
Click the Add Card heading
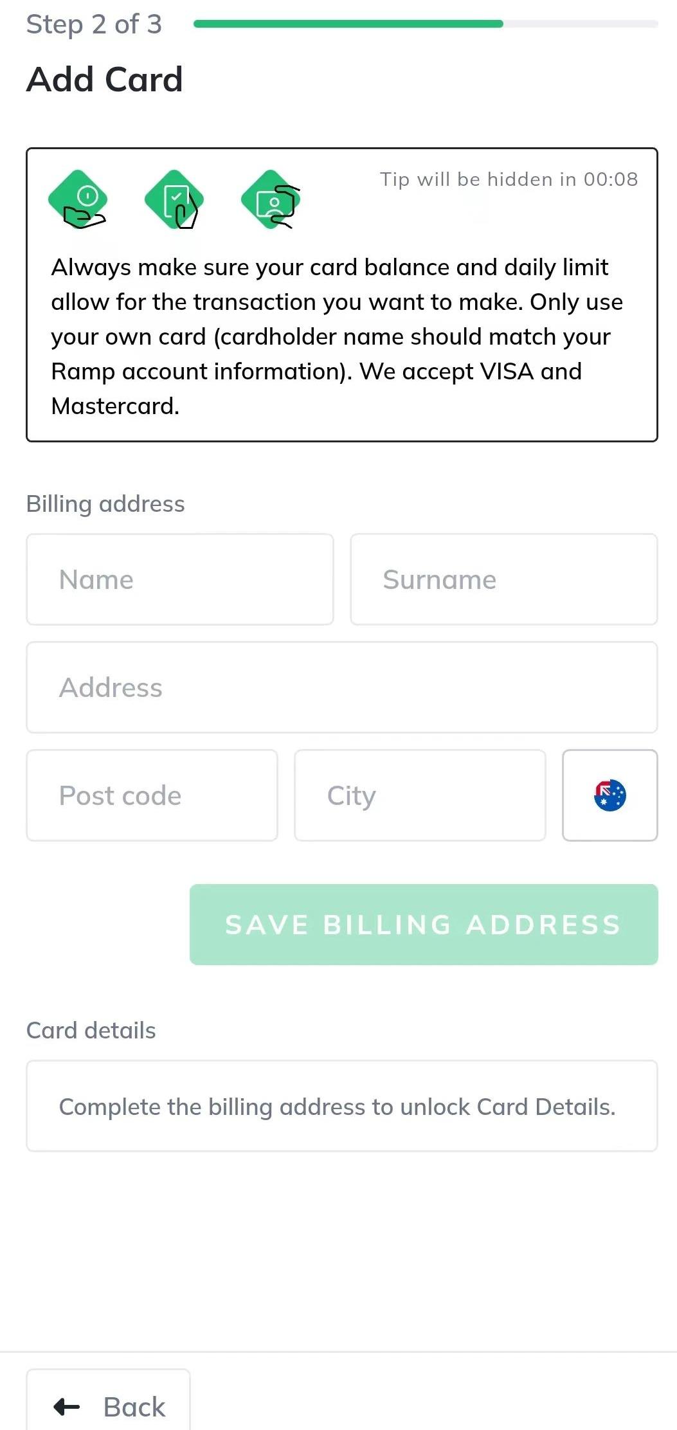(105, 80)
